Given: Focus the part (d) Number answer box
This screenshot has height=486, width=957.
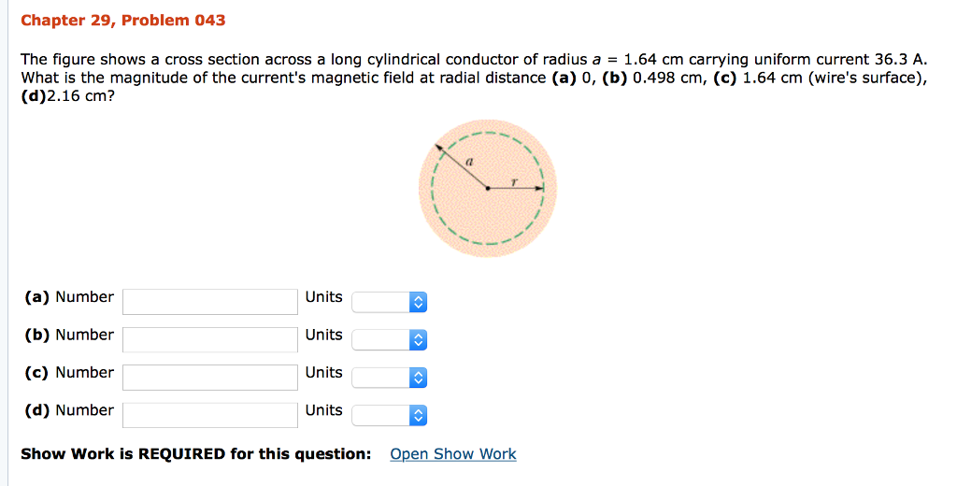Looking at the screenshot, I should pyautogui.click(x=210, y=414).
